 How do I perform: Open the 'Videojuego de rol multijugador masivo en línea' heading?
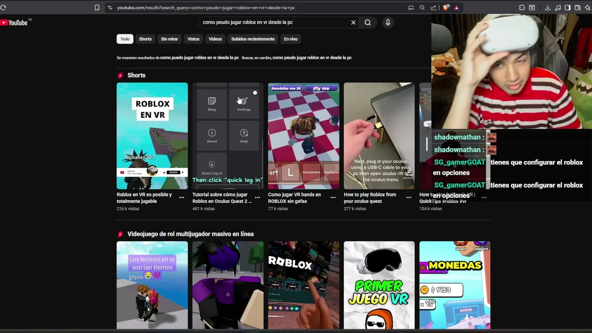tap(191, 234)
